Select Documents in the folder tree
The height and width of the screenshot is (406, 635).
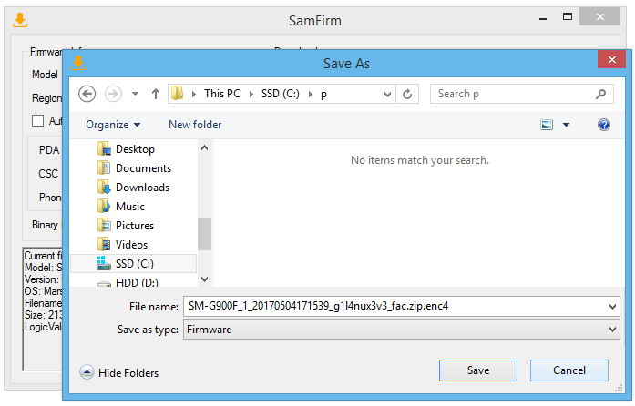click(x=143, y=168)
